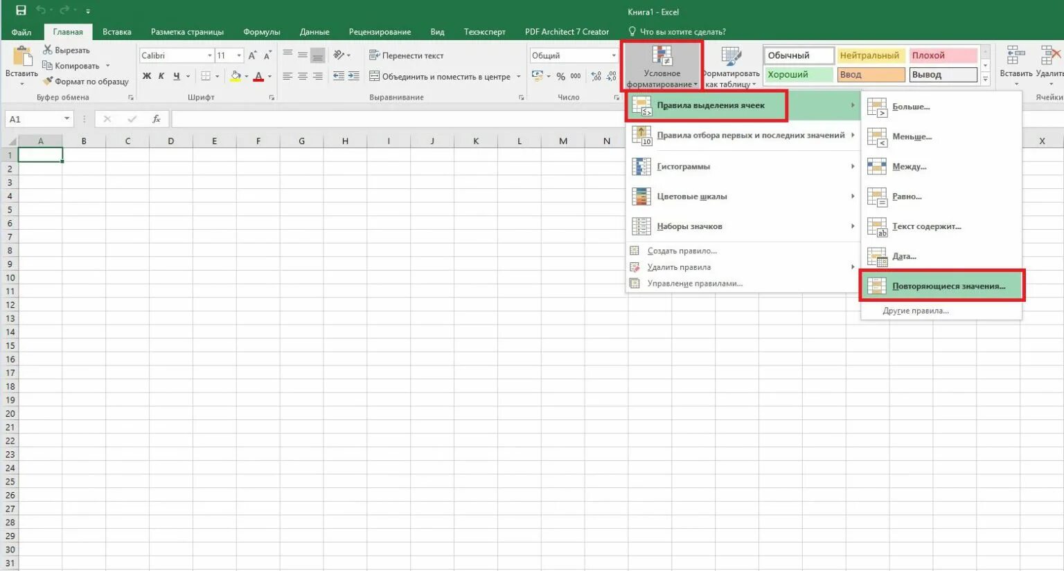
Task: Select the Ввод cell style
Action: 871,75
